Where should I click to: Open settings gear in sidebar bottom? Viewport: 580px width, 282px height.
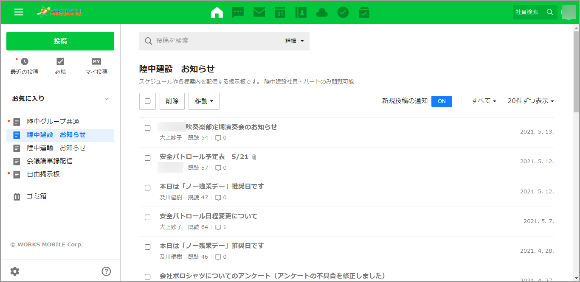pos(15,271)
